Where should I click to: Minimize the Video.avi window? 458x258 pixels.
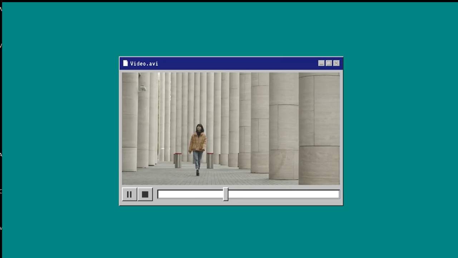[321, 63]
